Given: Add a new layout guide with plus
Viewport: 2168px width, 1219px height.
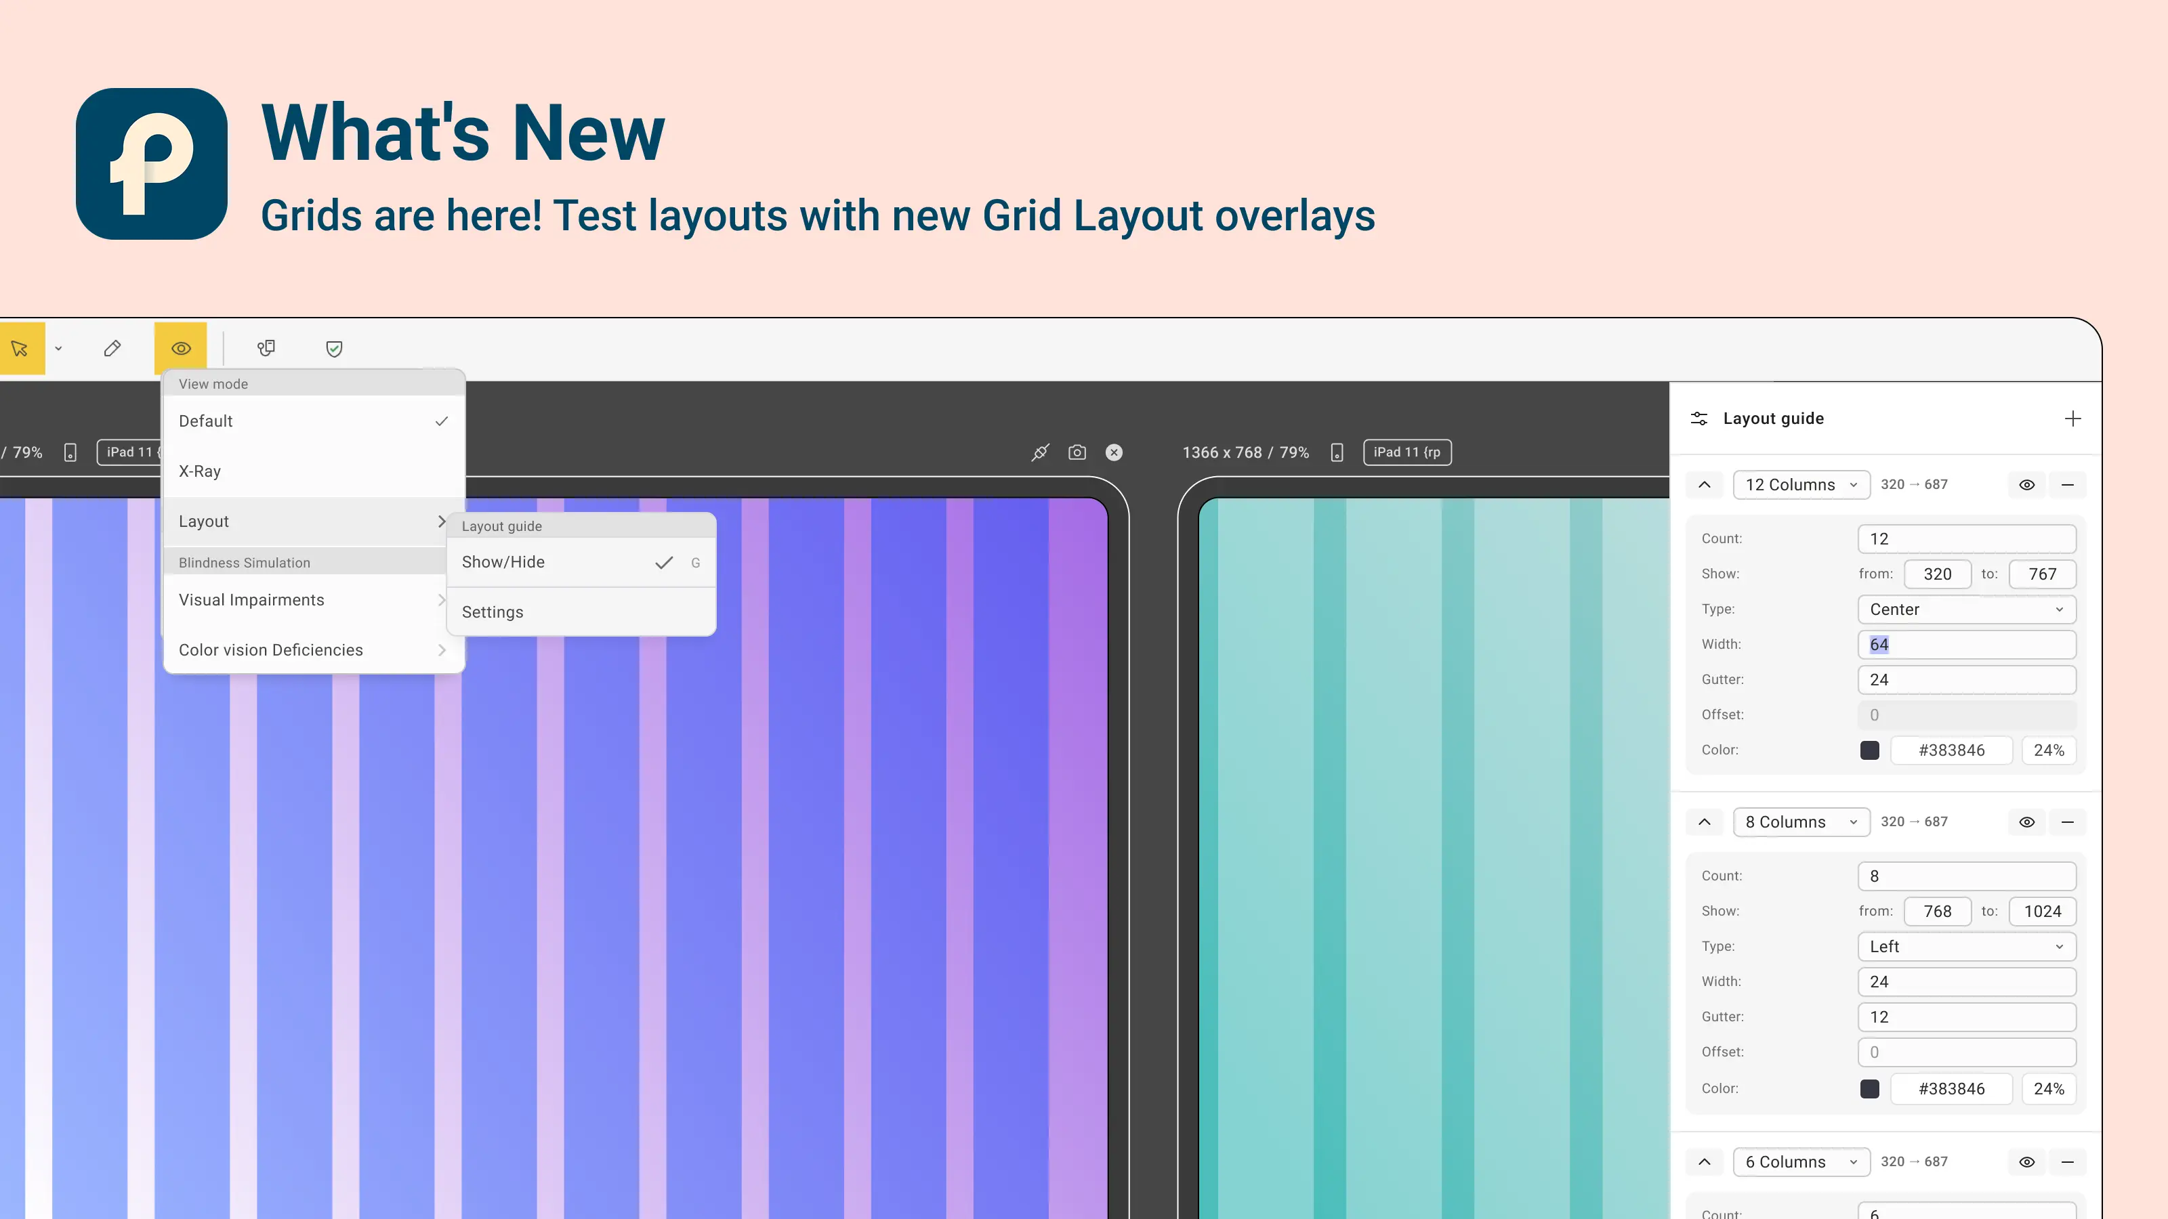Looking at the screenshot, I should tap(2073, 419).
